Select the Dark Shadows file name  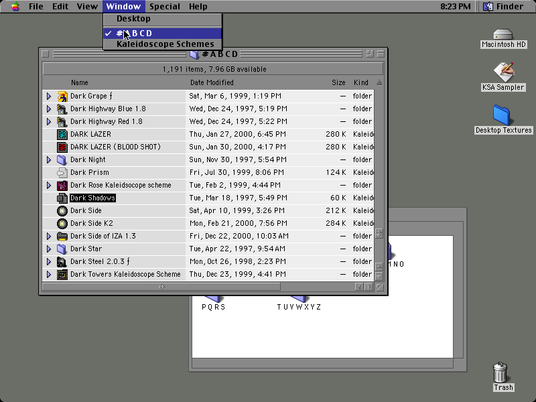tap(92, 198)
